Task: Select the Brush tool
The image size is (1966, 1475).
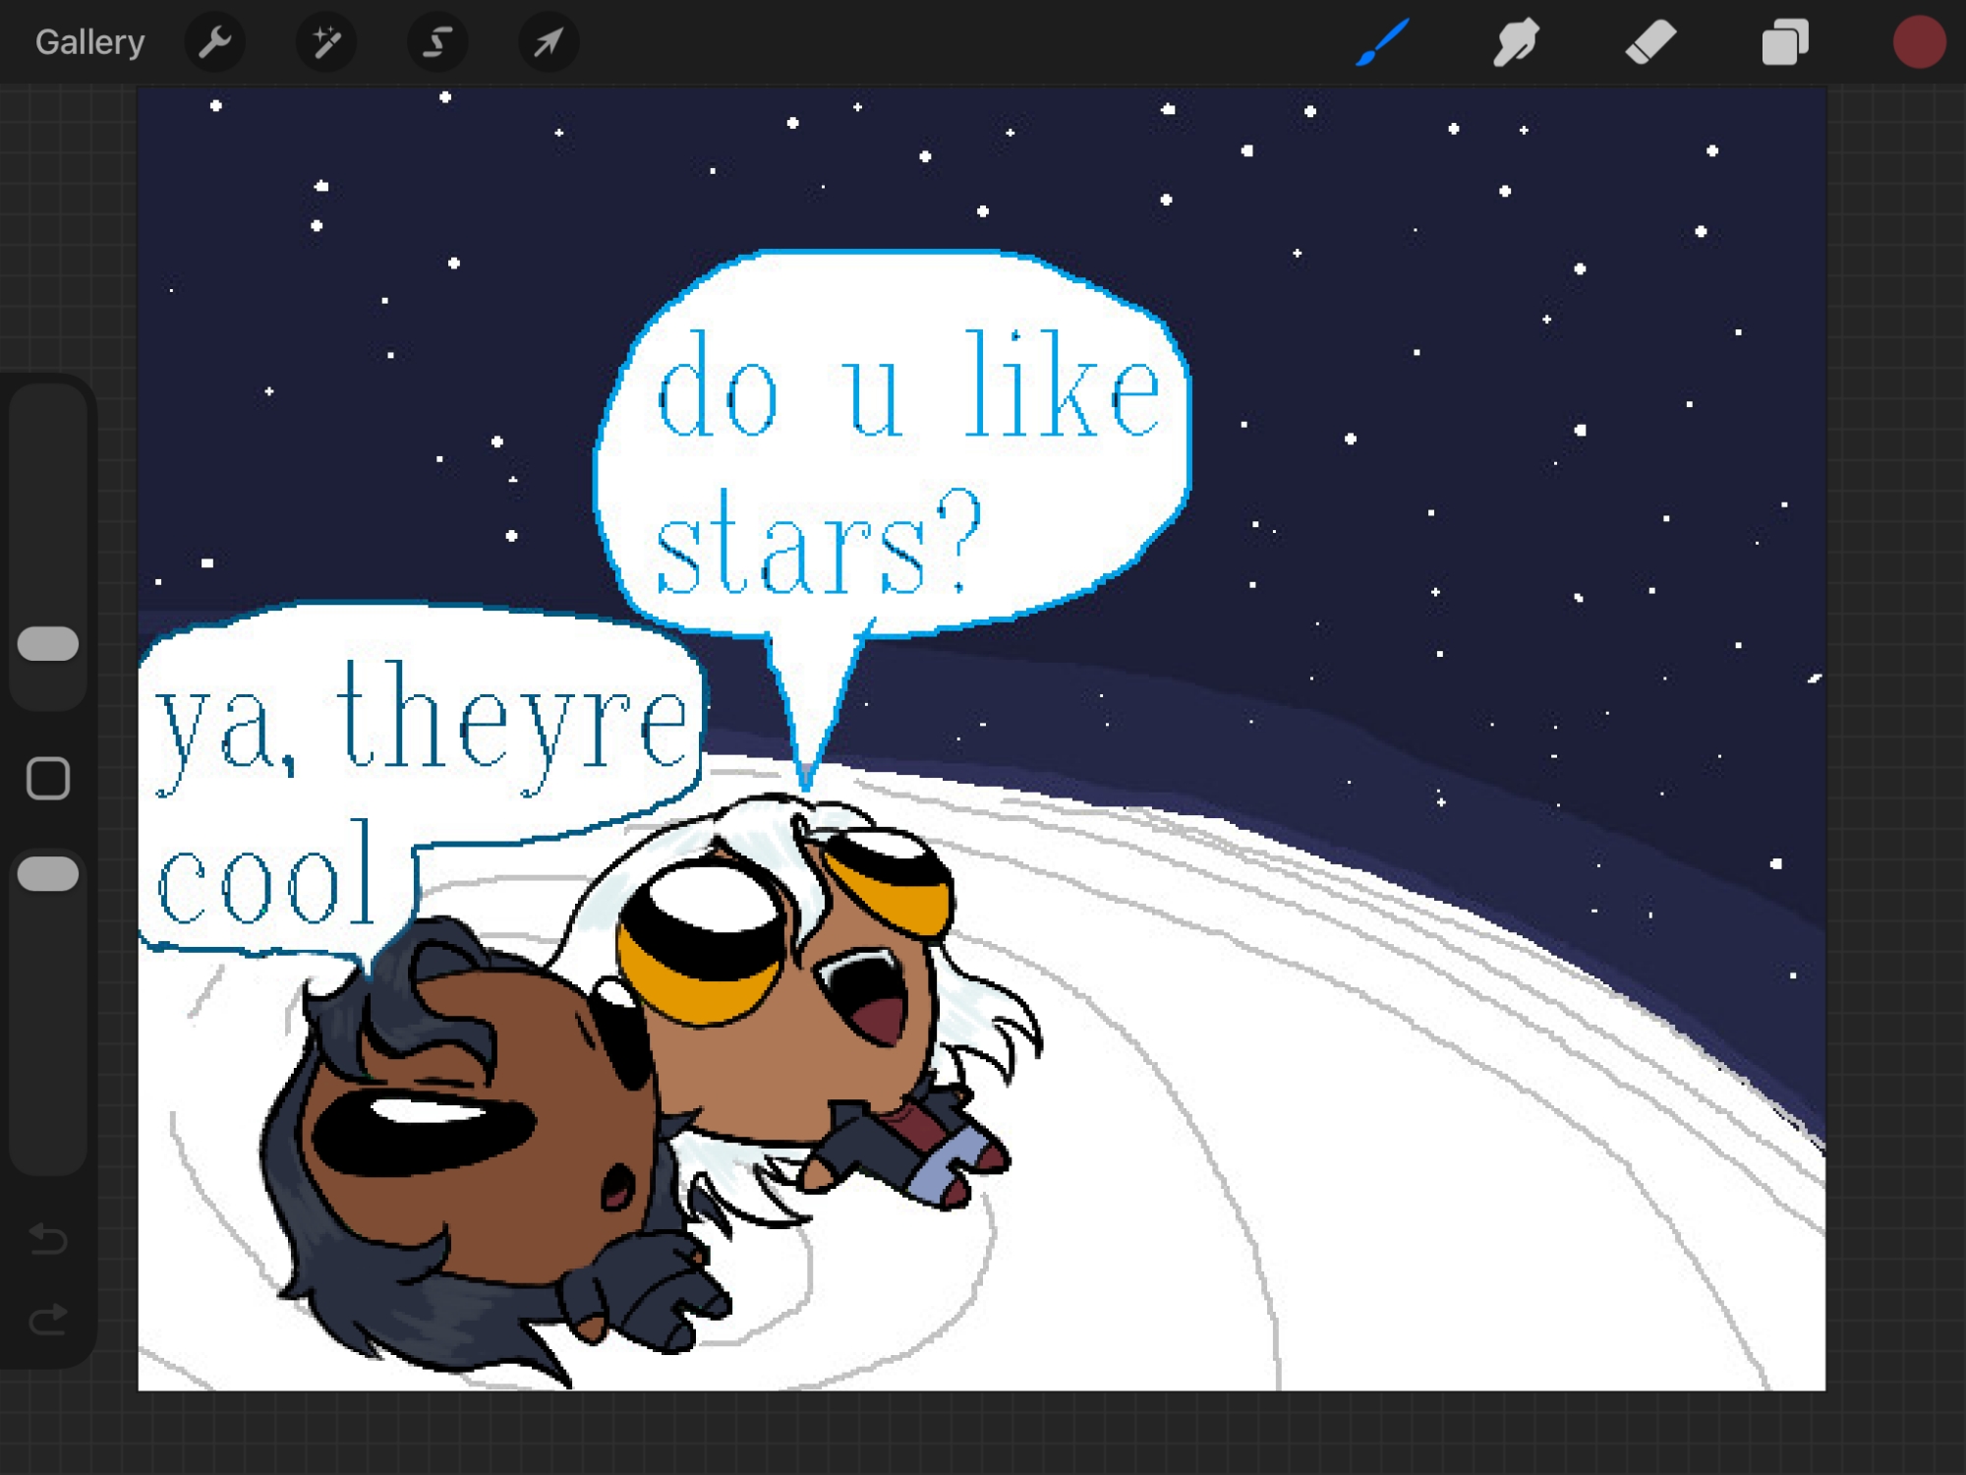Action: click(x=1382, y=42)
